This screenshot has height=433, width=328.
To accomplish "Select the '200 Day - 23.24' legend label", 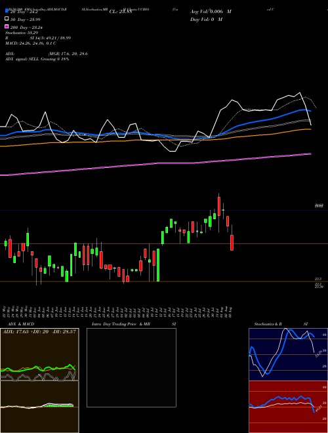I will click(x=26, y=28).
